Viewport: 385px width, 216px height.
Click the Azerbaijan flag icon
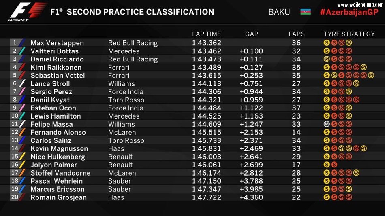(306, 12)
